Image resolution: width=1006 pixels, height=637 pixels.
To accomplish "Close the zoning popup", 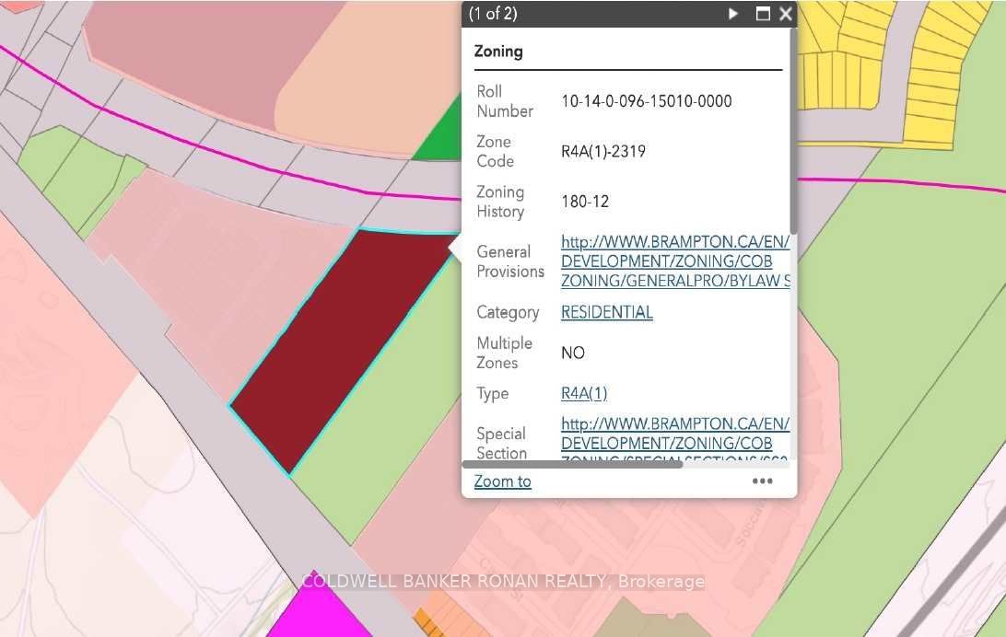I will click(x=785, y=14).
